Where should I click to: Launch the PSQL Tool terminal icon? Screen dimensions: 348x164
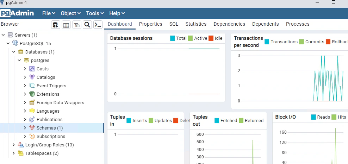click(98, 25)
